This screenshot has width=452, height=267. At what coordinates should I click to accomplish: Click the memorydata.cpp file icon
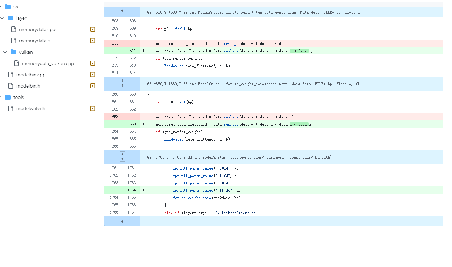coord(13,29)
